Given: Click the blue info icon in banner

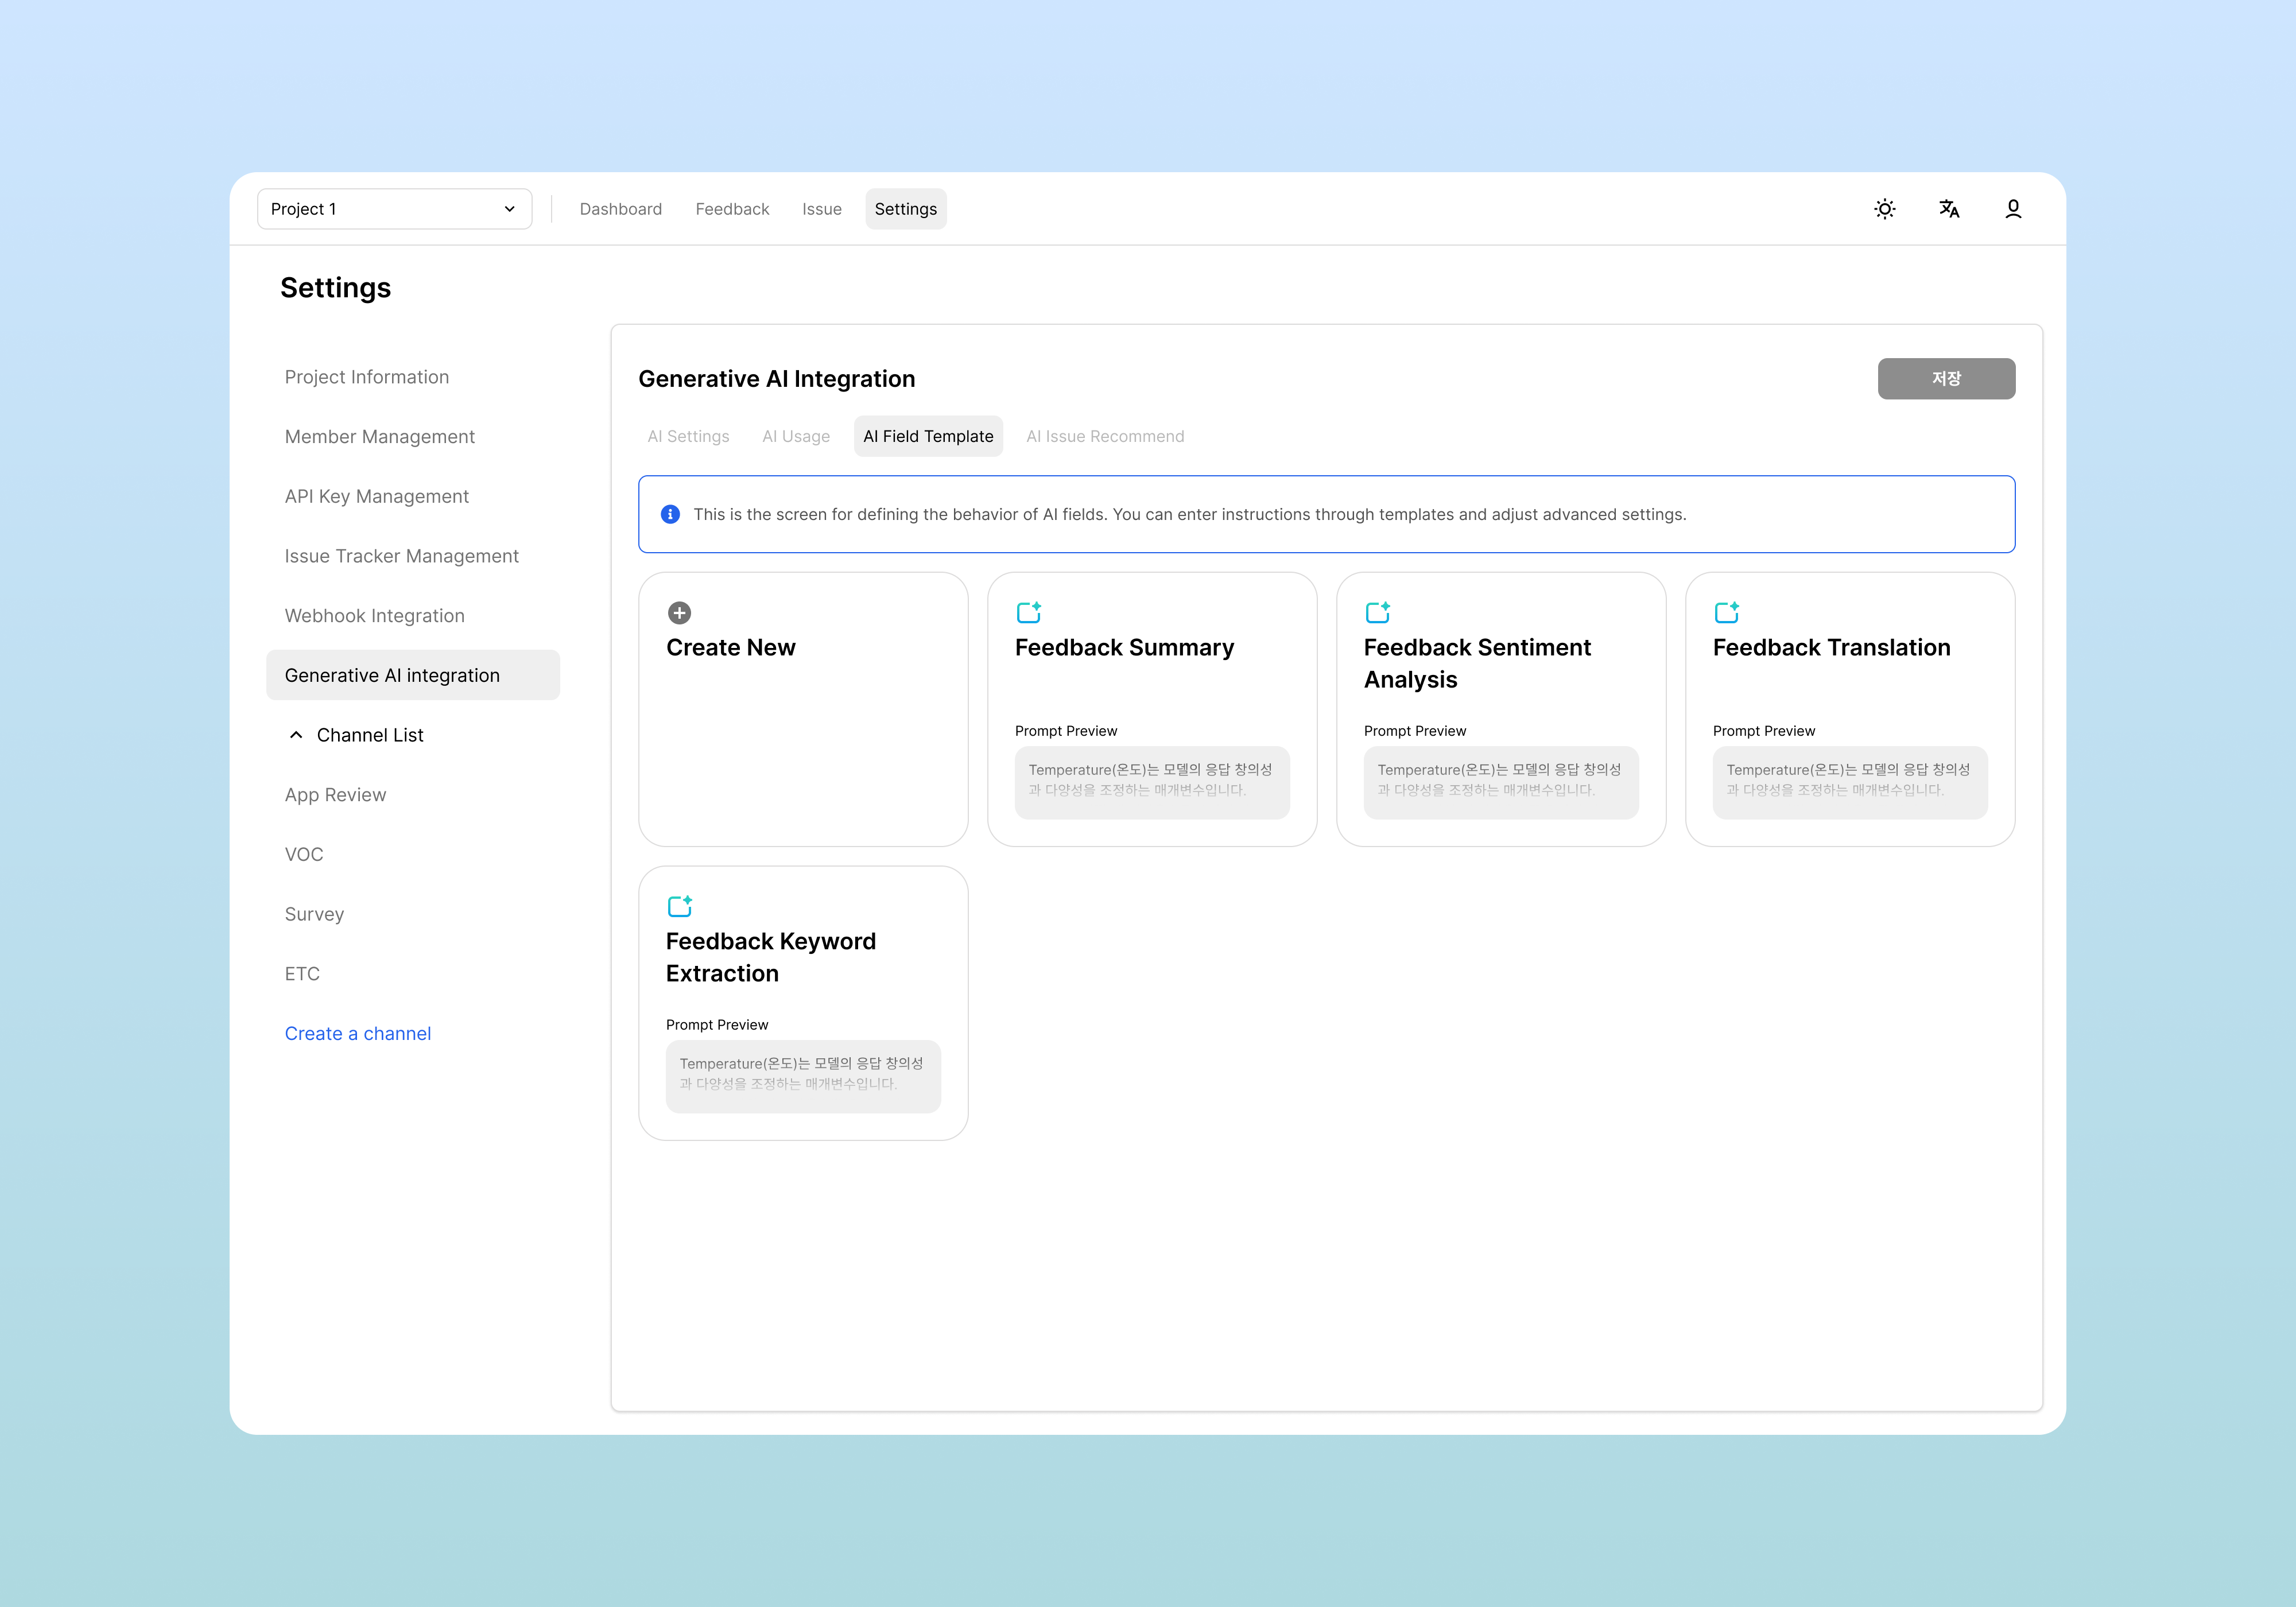Looking at the screenshot, I should point(670,514).
